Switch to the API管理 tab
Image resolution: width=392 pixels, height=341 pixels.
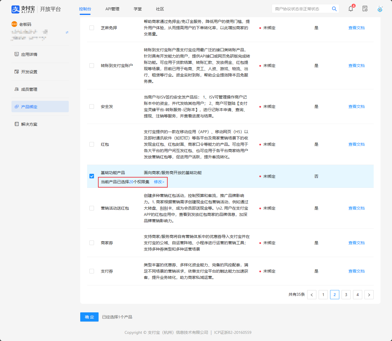[112, 9]
